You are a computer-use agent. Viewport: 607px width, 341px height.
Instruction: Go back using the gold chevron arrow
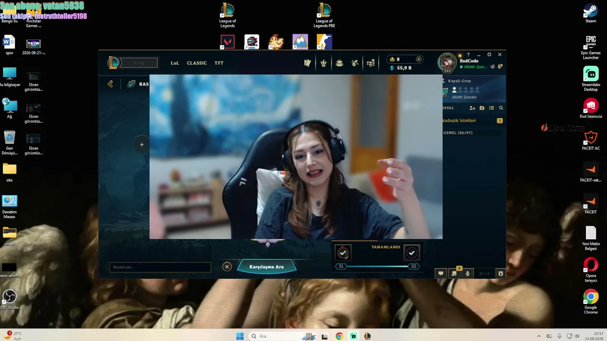110,84
